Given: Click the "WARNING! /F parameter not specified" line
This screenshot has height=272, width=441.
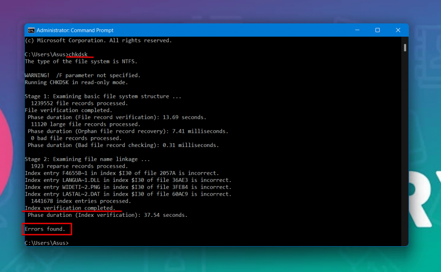Looking at the screenshot, I should [x=83, y=75].
